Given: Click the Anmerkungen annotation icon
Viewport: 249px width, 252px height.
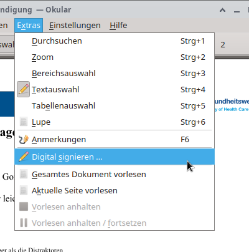Looking at the screenshot, I should coord(23,140).
